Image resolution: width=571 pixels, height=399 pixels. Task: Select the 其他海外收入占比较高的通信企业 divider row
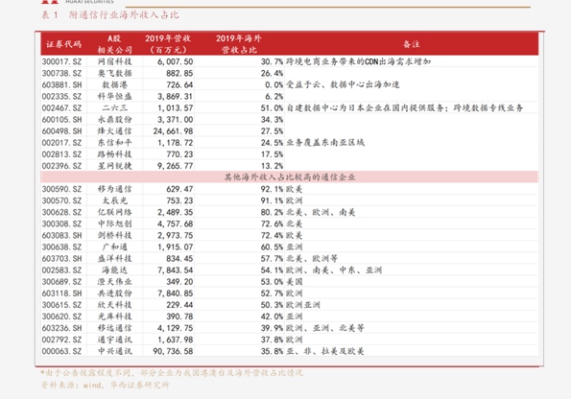point(290,177)
